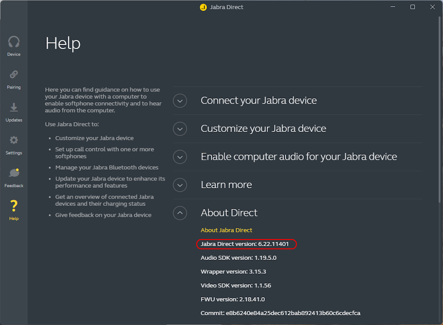443x325 pixels.
Task: Click 'Update your Jabra device' bullet
Action: tap(110, 182)
